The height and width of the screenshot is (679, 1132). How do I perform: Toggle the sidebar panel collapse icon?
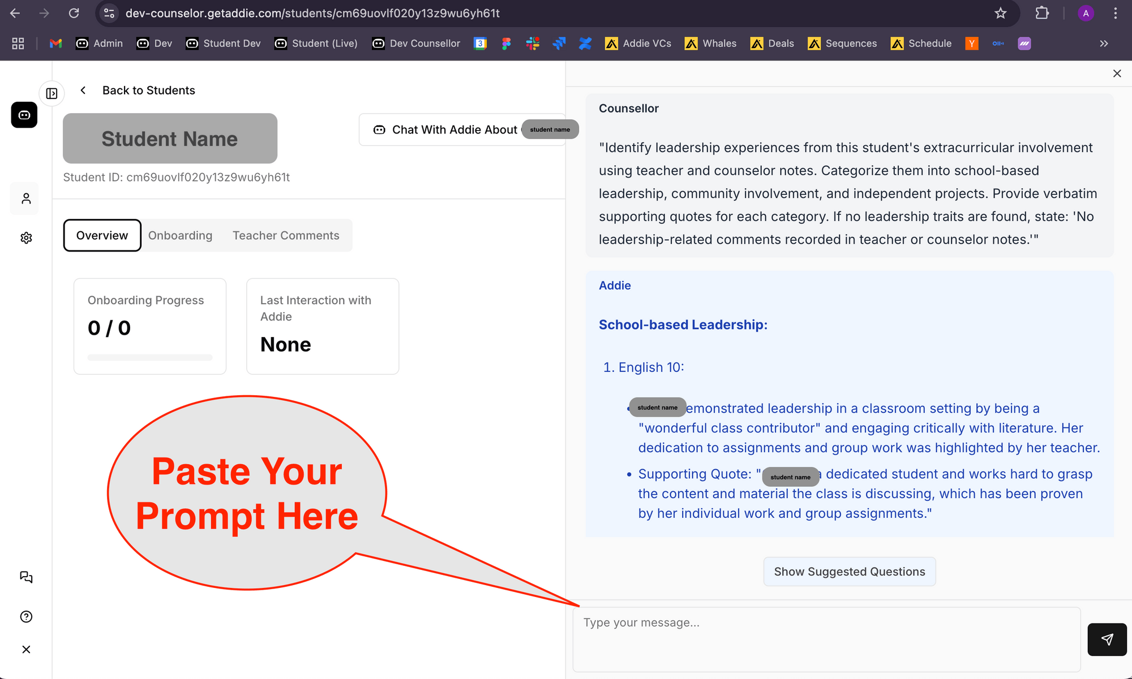pyautogui.click(x=52, y=93)
